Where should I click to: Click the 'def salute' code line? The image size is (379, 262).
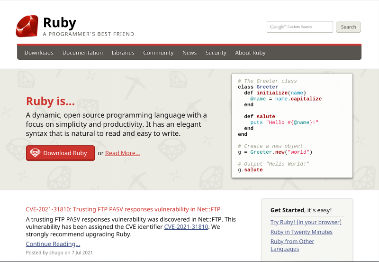260,116
